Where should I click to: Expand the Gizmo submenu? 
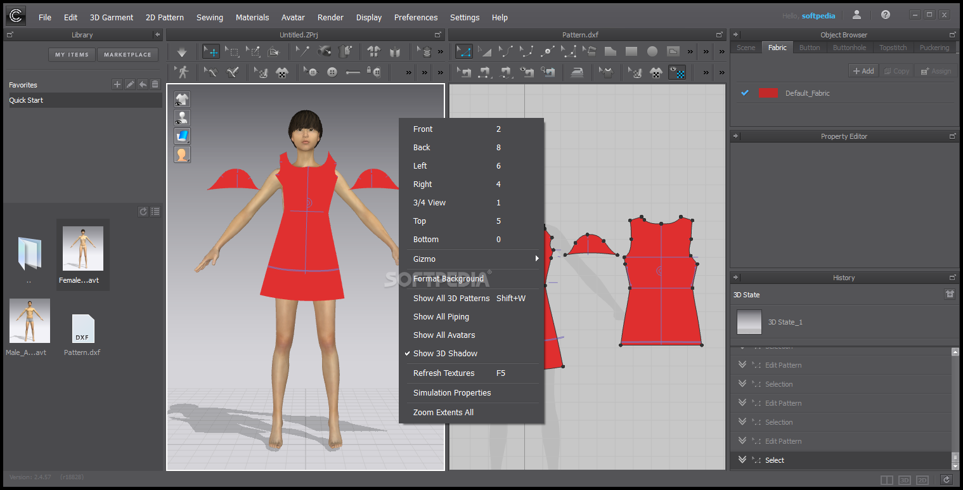(472, 259)
